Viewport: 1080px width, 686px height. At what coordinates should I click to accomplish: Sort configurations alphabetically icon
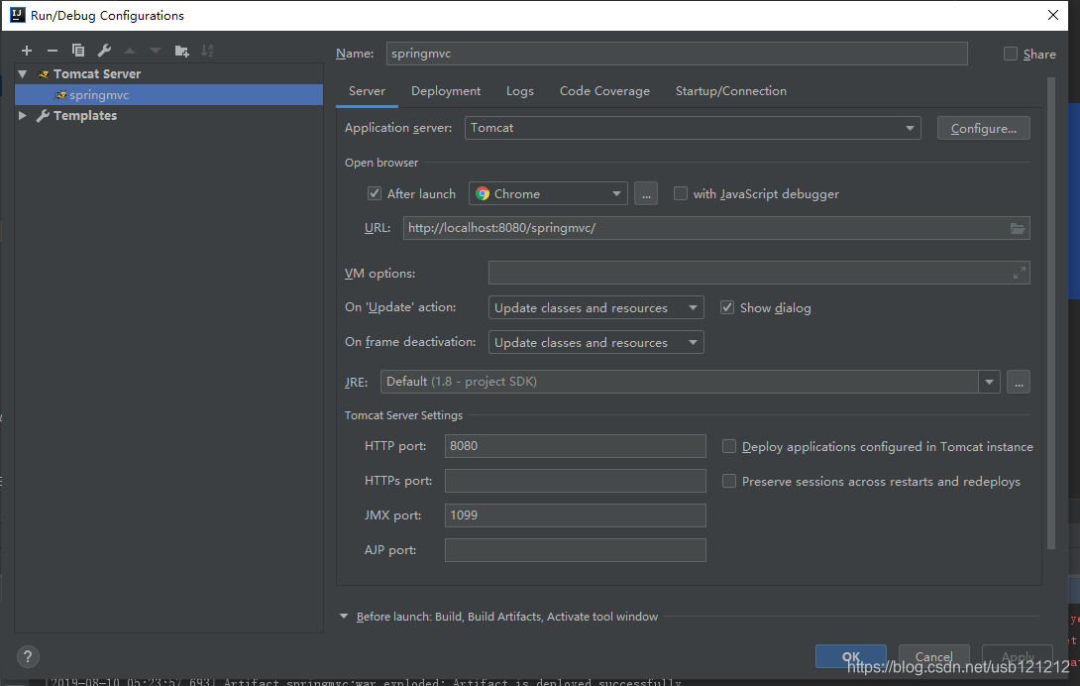click(x=207, y=51)
